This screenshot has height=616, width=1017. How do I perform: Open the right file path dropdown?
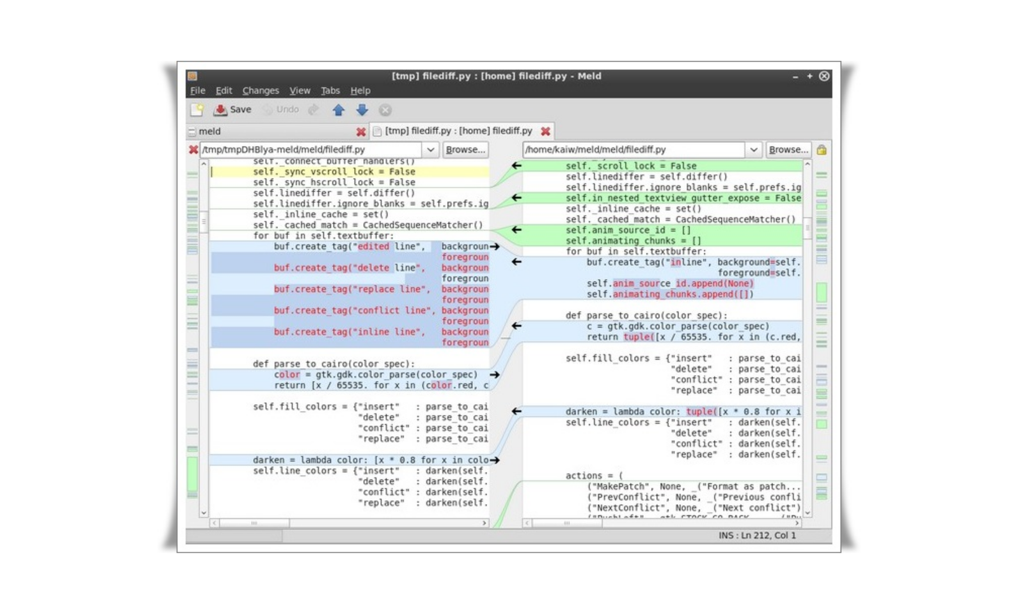coord(754,150)
